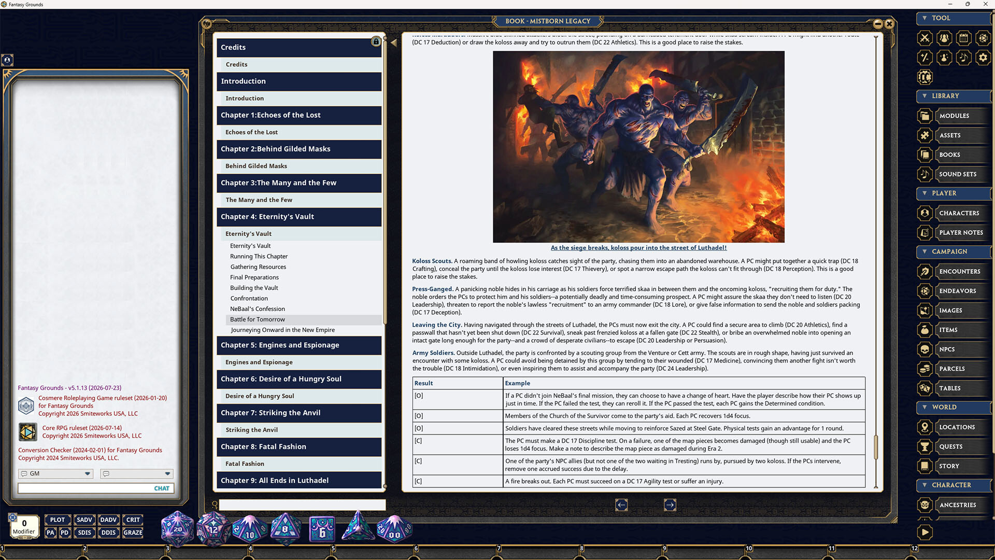Select the Credits chapter heading

299,47
